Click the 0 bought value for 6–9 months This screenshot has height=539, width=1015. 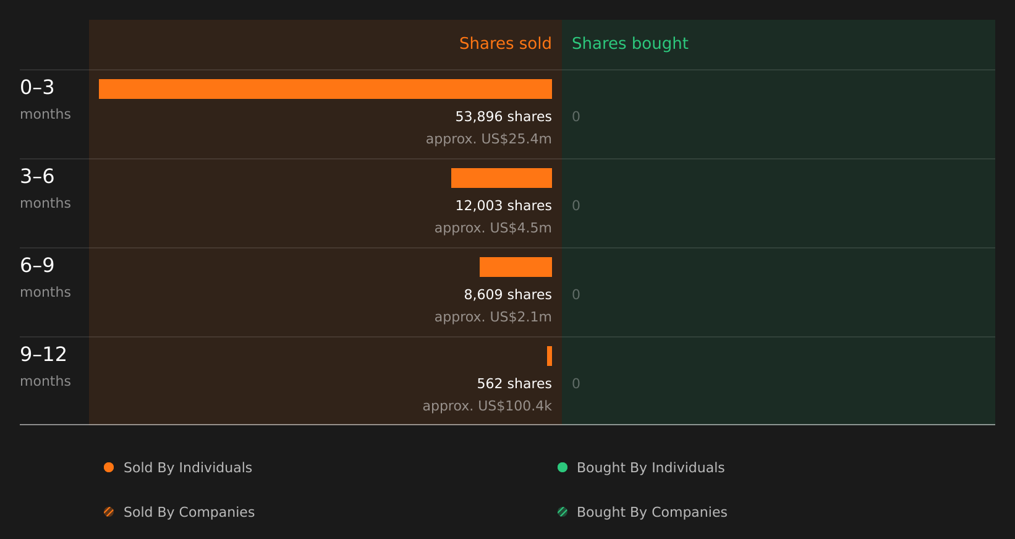tap(576, 294)
